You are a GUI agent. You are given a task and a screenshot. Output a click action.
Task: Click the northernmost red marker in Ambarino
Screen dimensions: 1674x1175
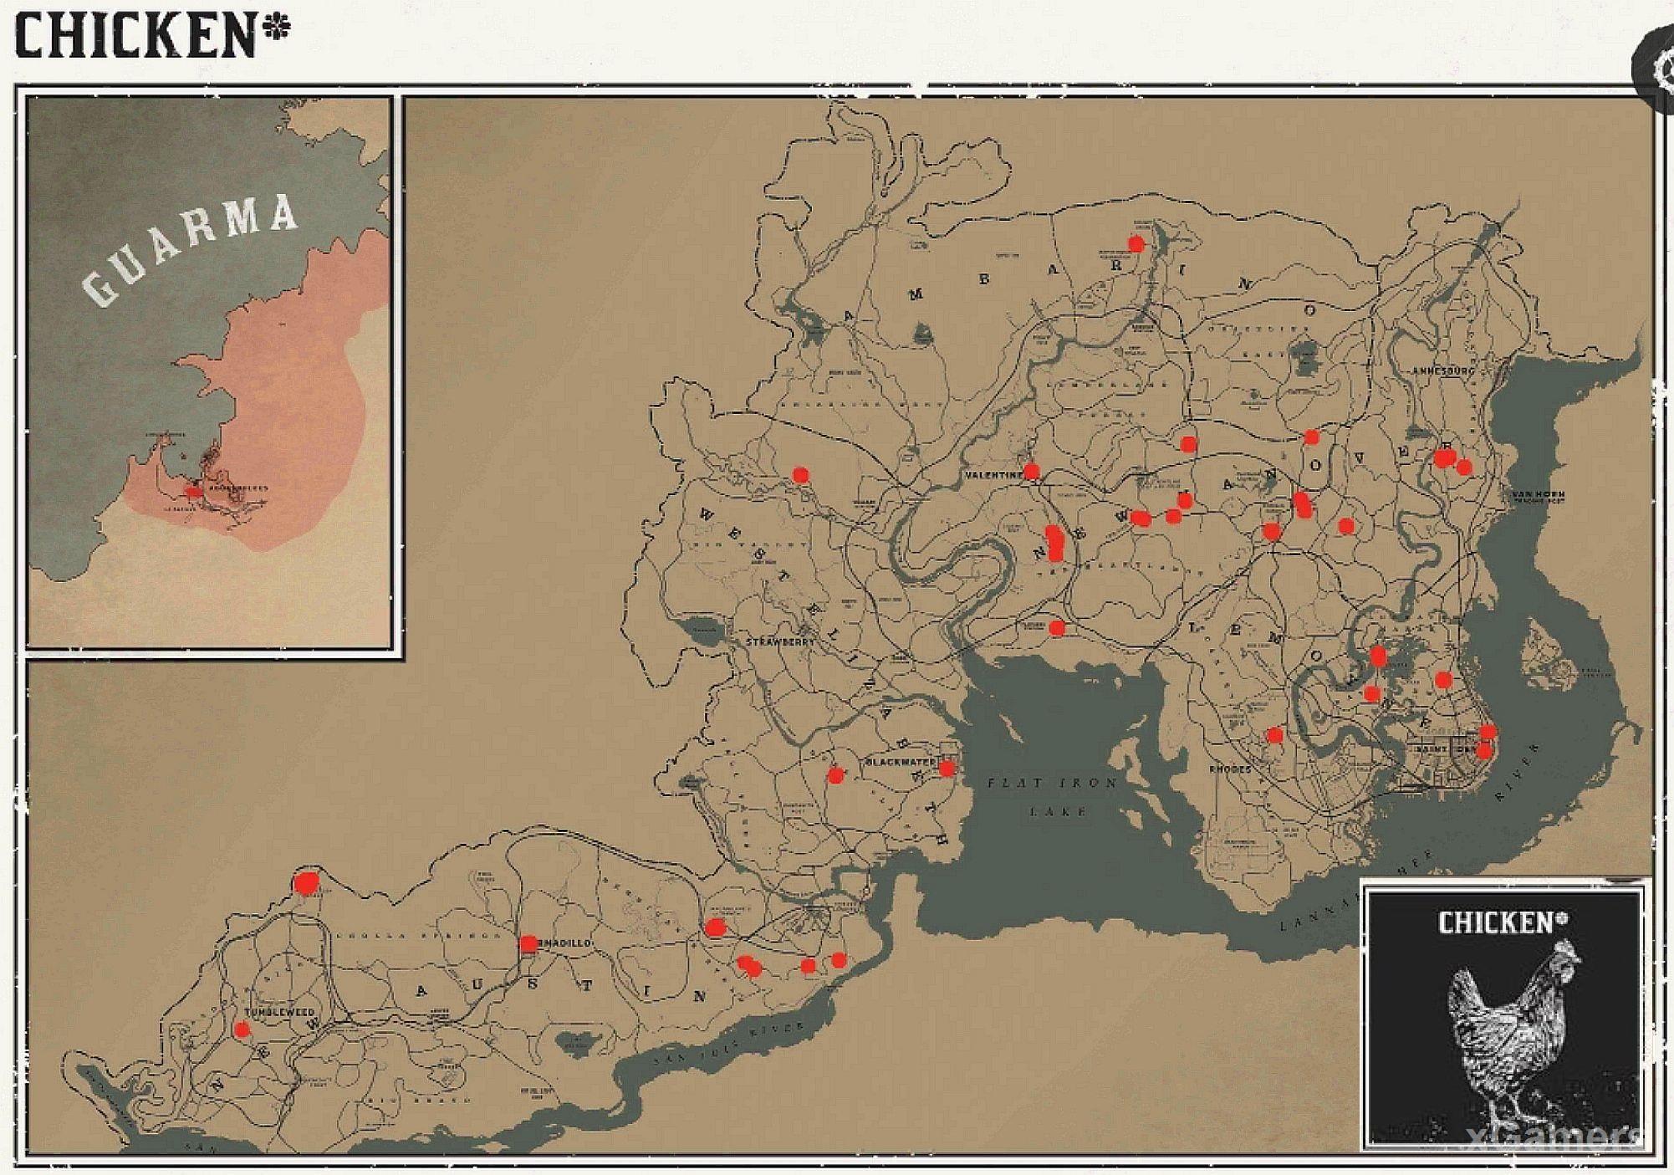[1136, 244]
